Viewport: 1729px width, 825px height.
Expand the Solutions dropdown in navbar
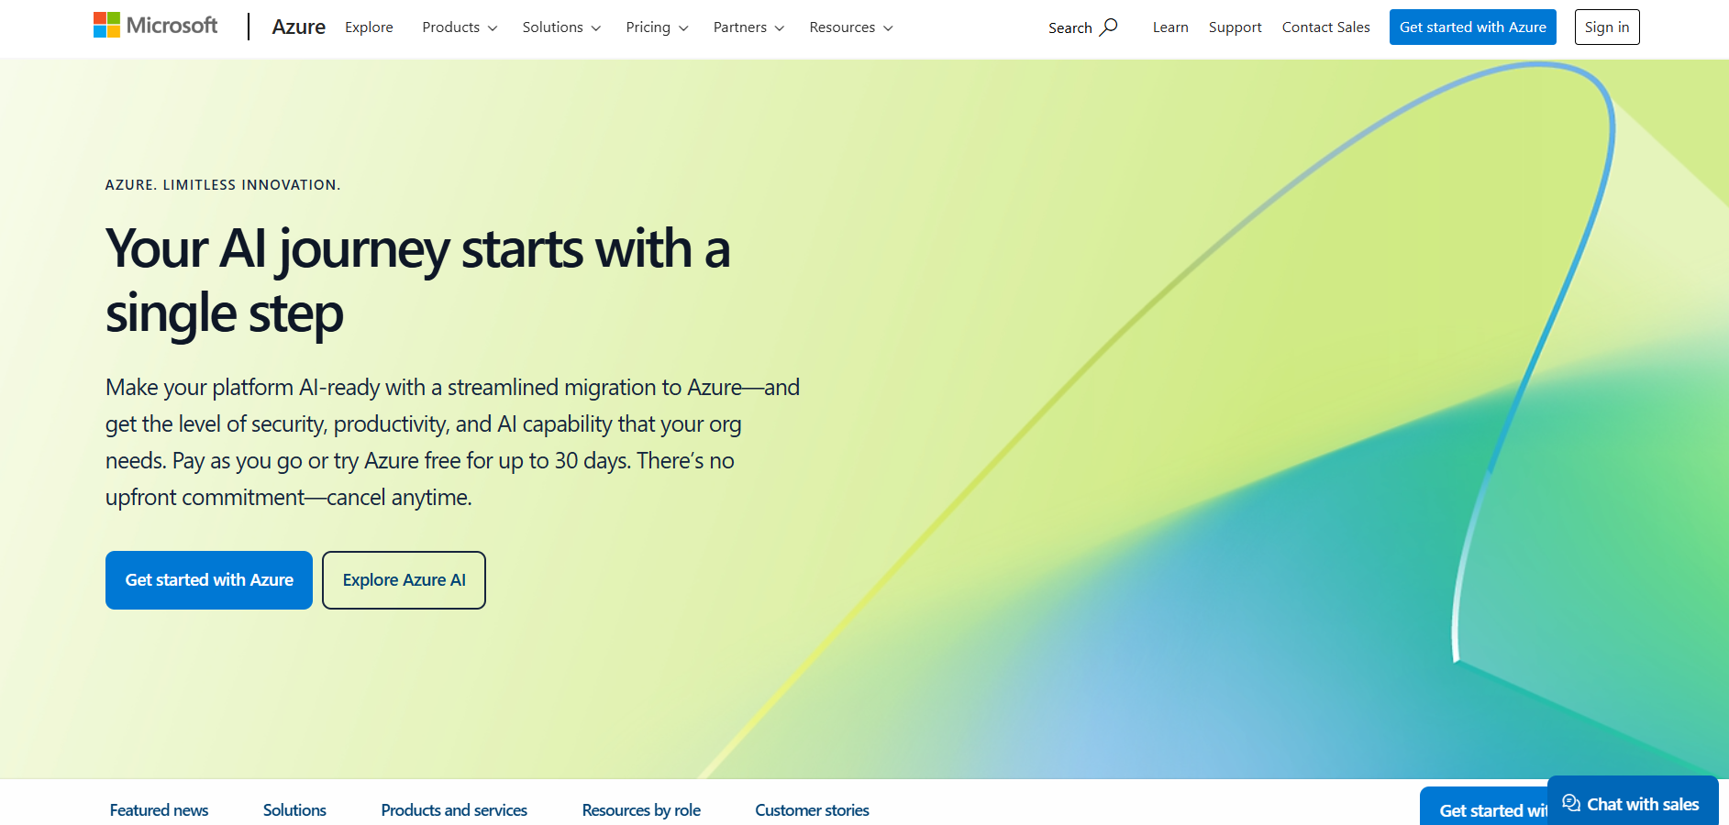click(561, 27)
